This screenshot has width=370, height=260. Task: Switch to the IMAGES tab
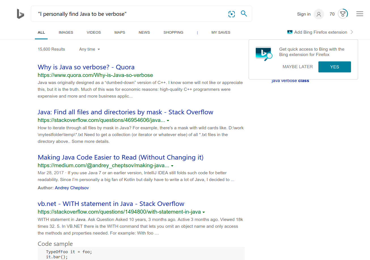(66, 33)
